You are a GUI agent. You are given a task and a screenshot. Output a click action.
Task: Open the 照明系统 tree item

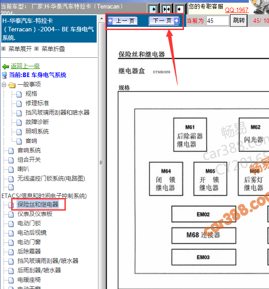[37, 131]
